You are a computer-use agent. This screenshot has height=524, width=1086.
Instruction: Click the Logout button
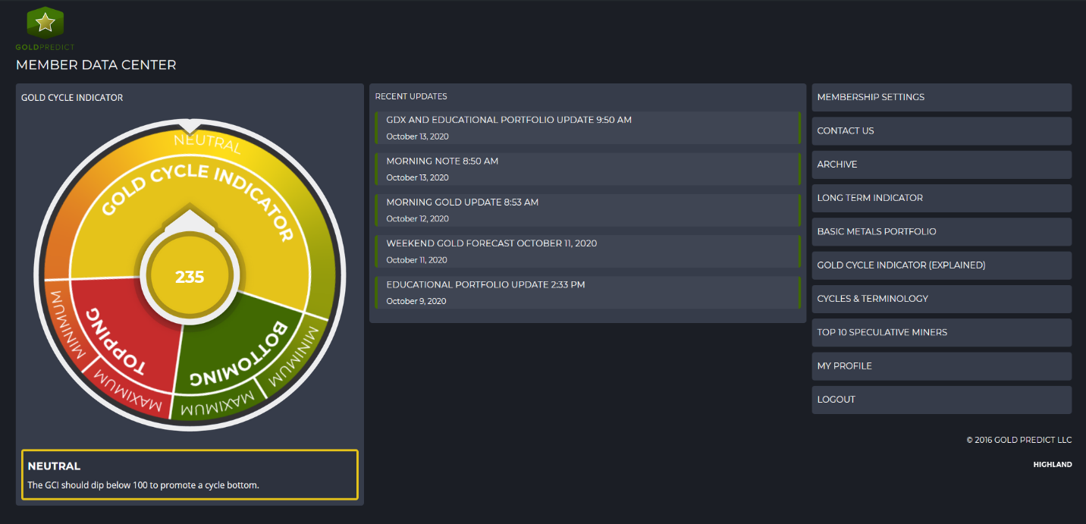point(941,400)
